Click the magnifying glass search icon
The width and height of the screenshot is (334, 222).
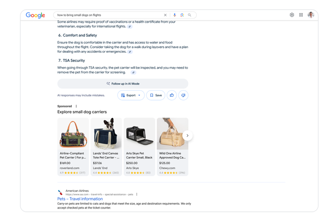pyautogui.click(x=189, y=15)
